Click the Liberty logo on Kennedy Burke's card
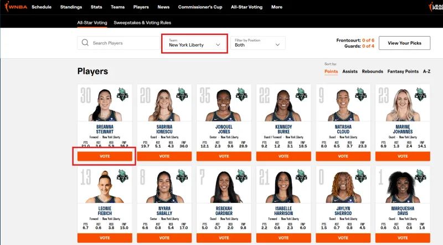The height and width of the screenshot is (245, 443). click(301, 94)
